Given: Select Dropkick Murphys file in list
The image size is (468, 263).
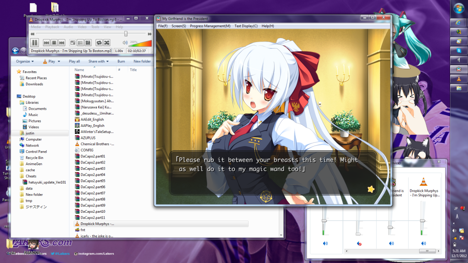Looking at the screenshot, I should click(x=161, y=224).
